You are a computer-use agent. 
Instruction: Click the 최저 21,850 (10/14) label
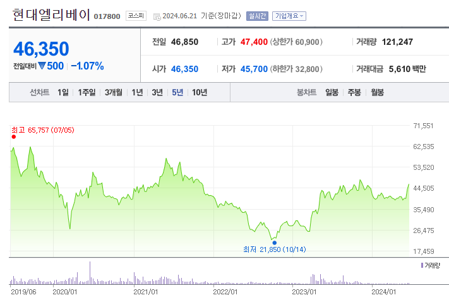click(274, 249)
